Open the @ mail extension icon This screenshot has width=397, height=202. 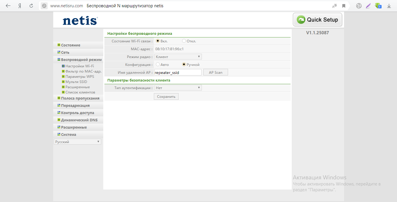(x=359, y=6)
